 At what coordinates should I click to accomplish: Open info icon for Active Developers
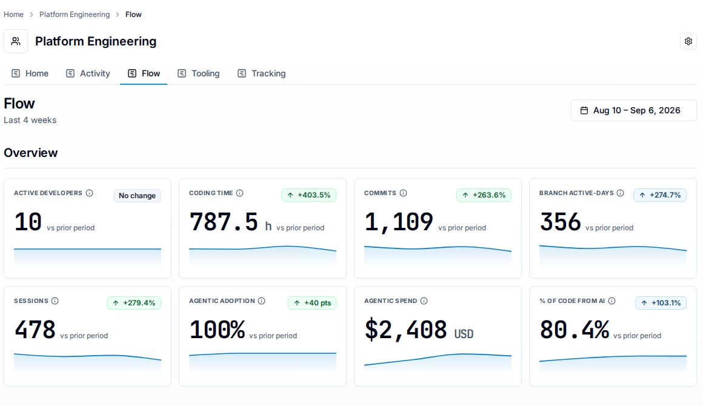pyautogui.click(x=90, y=193)
